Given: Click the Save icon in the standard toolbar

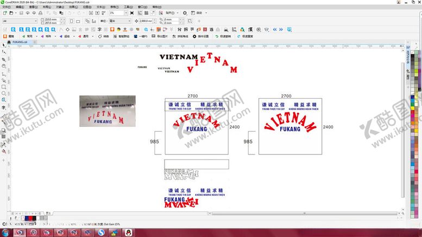Looking at the screenshot, I should (20, 12).
